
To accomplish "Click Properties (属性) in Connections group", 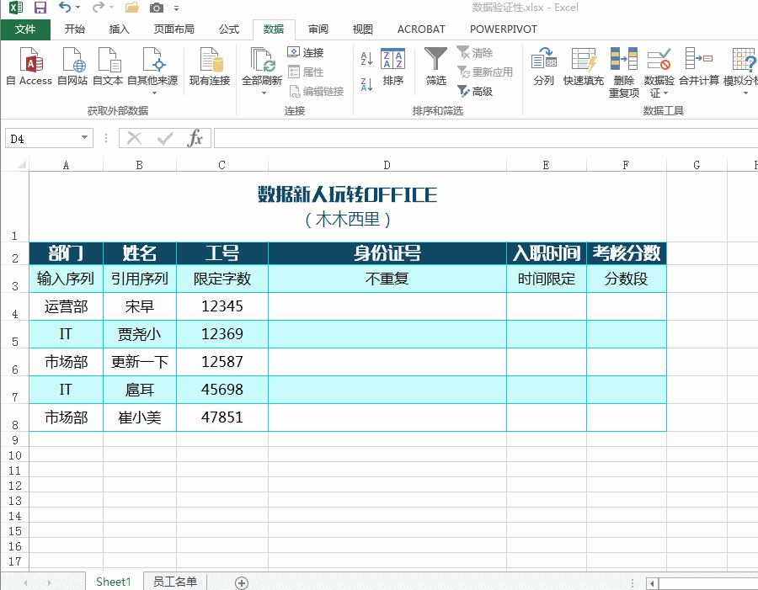I will (305, 72).
